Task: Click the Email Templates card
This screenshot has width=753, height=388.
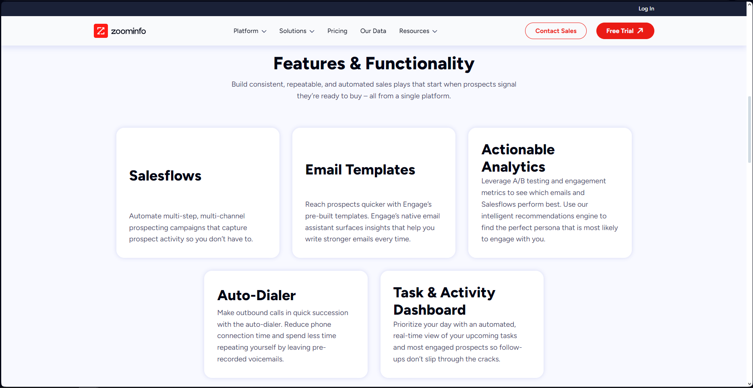Action: [x=374, y=192]
